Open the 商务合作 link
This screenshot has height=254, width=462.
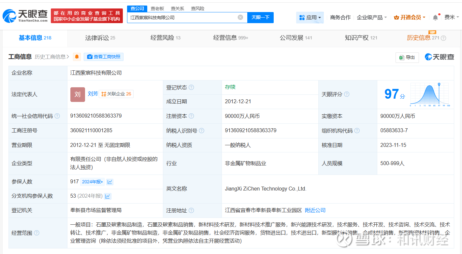(340, 17)
